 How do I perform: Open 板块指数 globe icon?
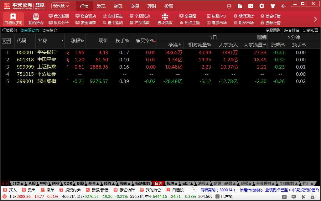[165, 19]
